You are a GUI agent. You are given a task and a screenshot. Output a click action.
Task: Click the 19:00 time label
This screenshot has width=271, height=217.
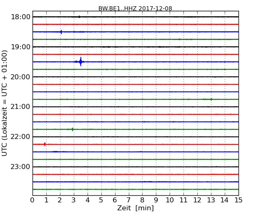tap(20, 47)
